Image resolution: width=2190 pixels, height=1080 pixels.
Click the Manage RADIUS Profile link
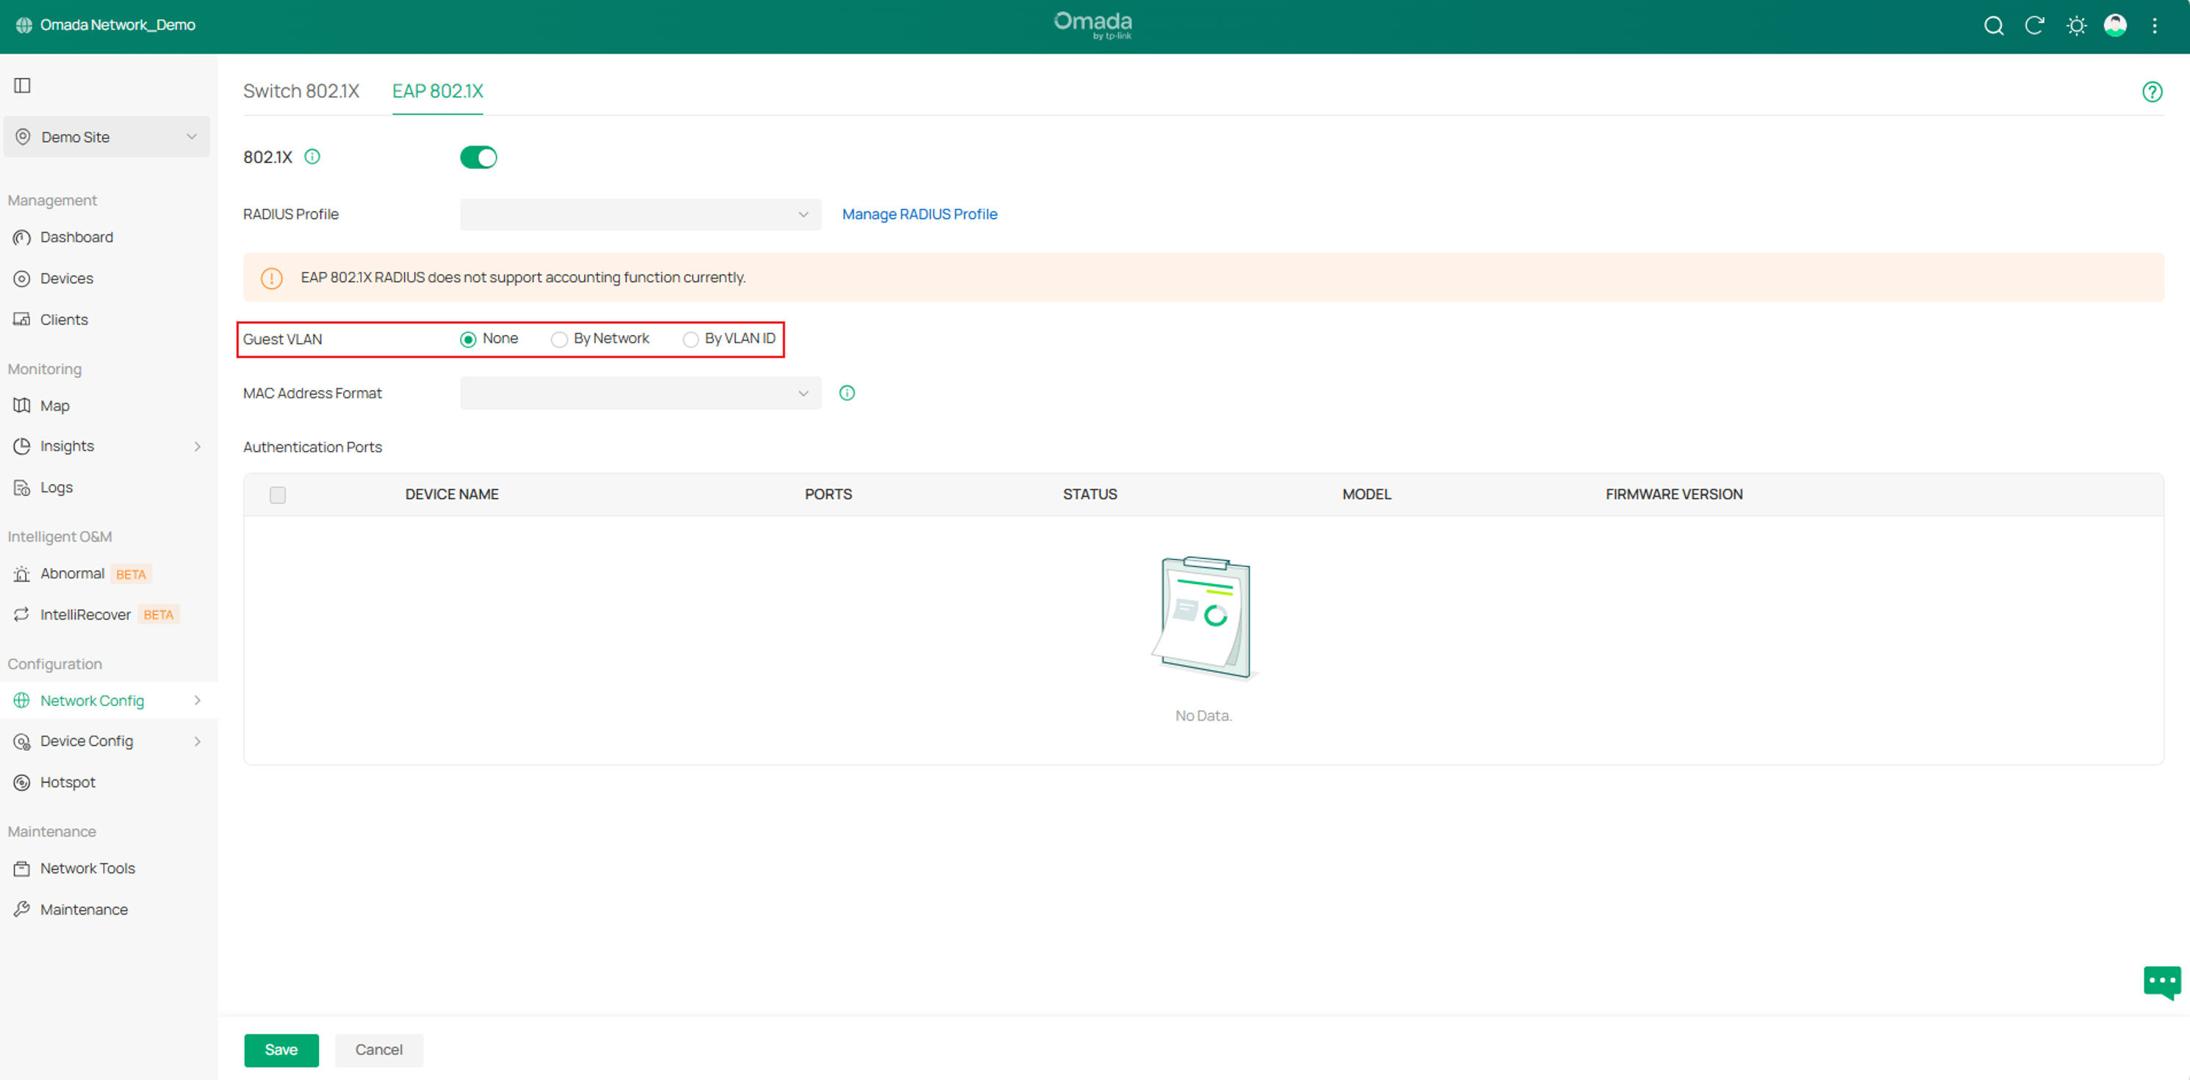[919, 215]
